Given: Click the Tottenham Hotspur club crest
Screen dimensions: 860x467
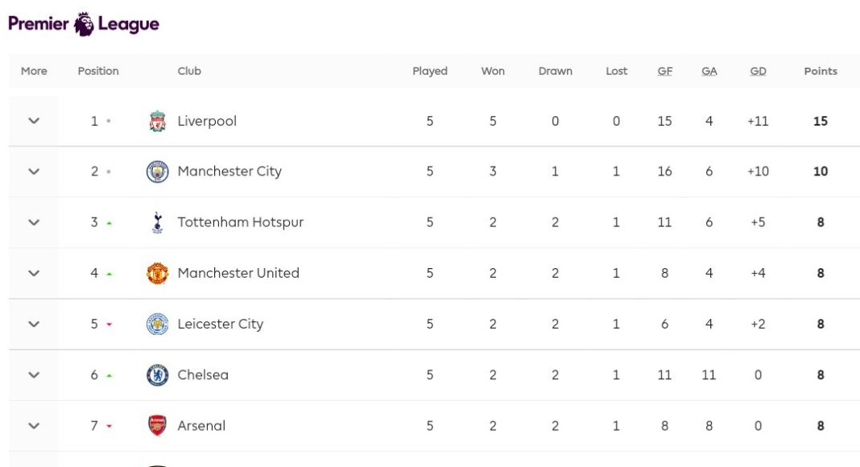Looking at the screenshot, I should pyautogui.click(x=157, y=222).
